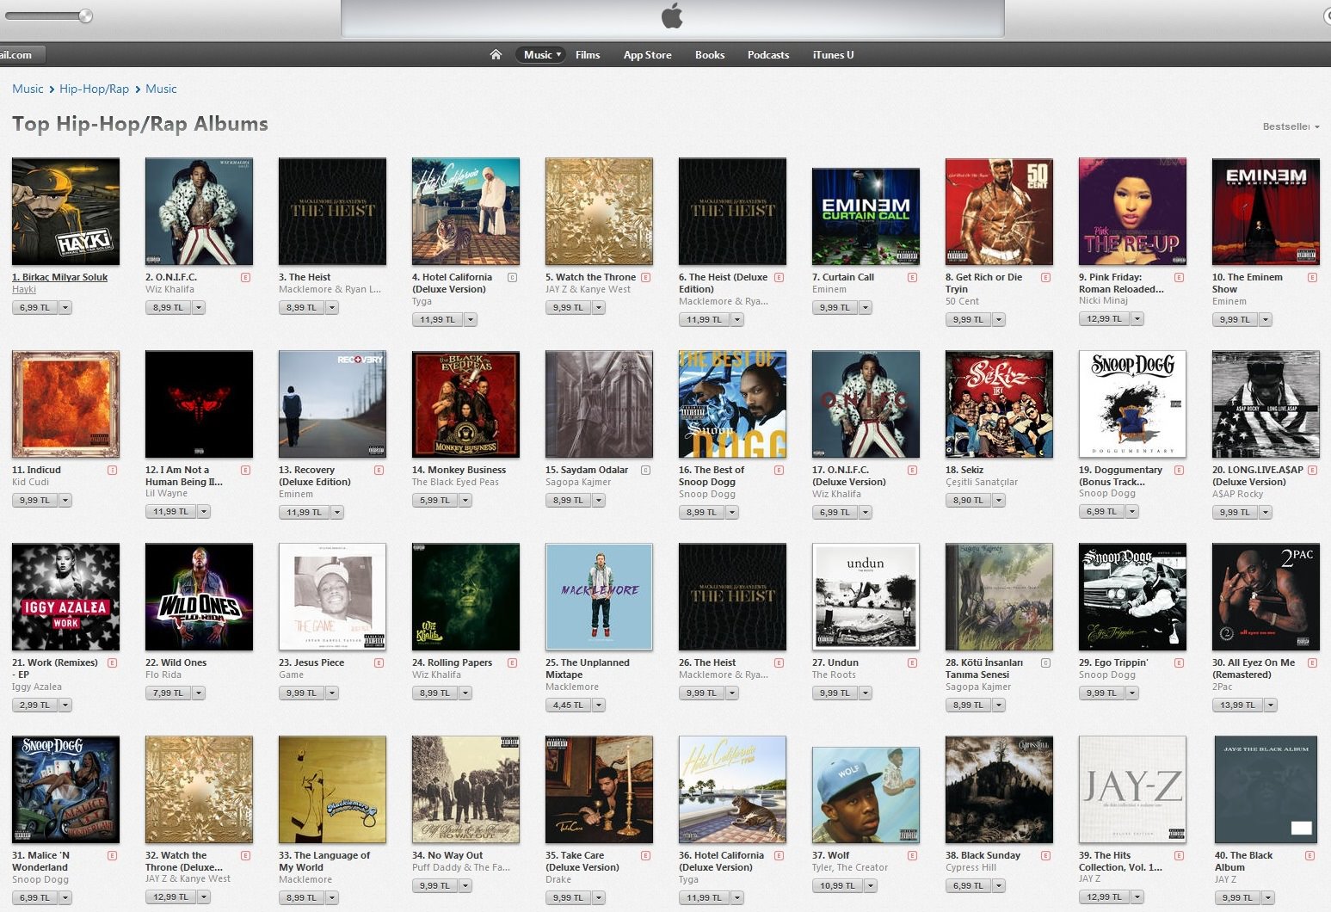Click the Apple logo in display

point(672,15)
